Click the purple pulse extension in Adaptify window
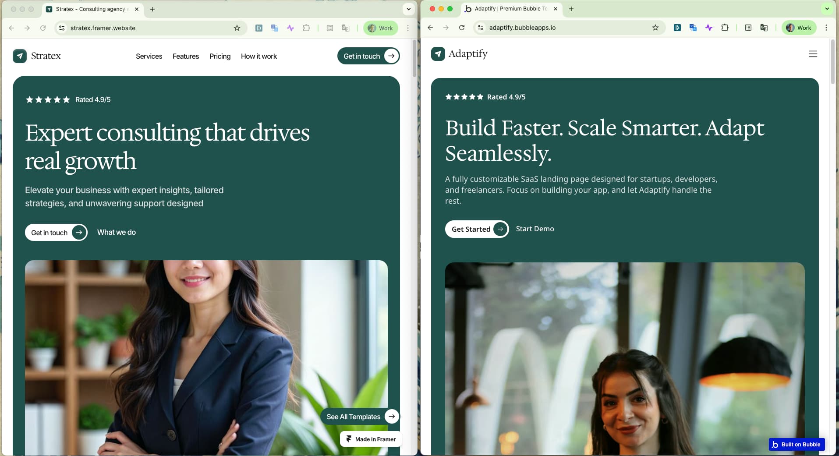 pyautogui.click(x=709, y=28)
